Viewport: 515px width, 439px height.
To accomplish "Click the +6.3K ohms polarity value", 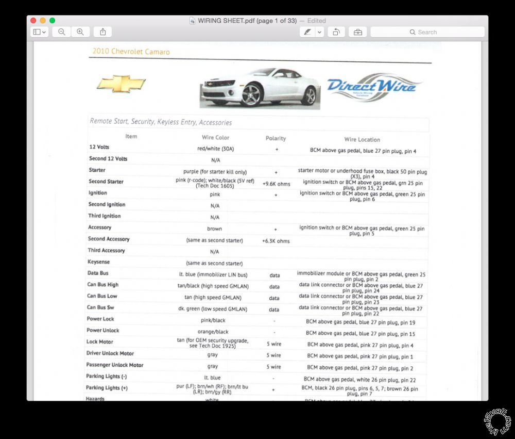I will pyautogui.click(x=276, y=241).
